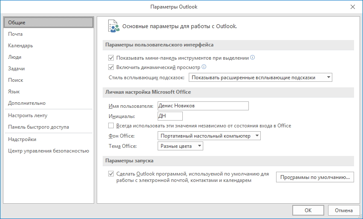363x219 pixels.
Task: Click the Основные параметры для работы с Outlook text
Action: pyautogui.click(x=180, y=26)
